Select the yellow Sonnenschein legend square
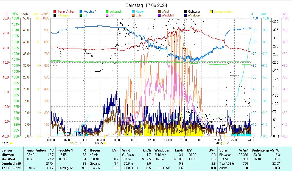The image size is (292, 171). [x=212, y=12]
